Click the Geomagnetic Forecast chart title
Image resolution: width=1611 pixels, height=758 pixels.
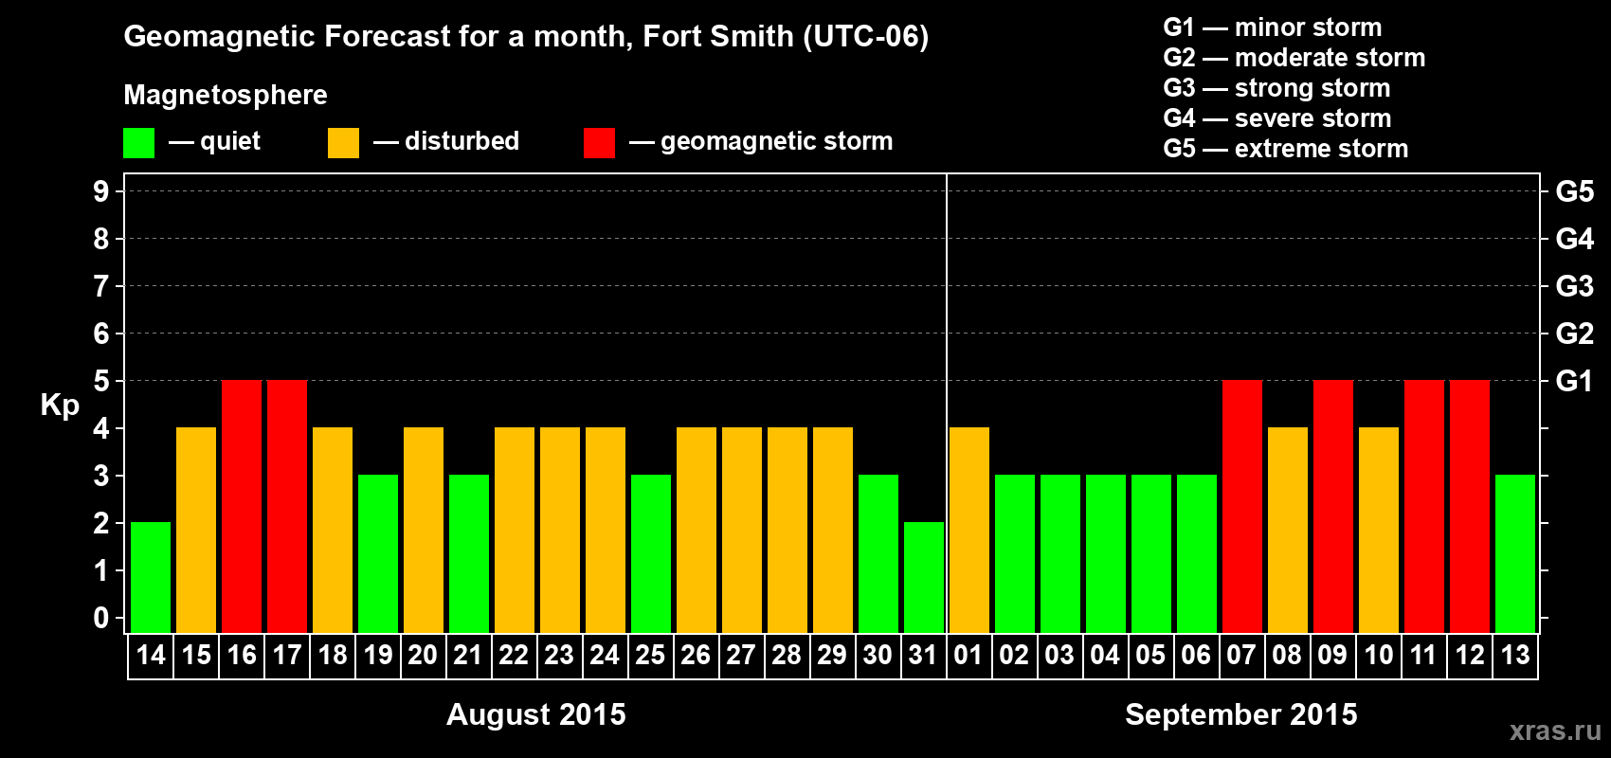526,37
